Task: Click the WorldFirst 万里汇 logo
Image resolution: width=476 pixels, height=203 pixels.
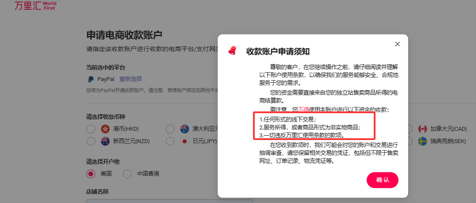Action: tap(35, 5)
